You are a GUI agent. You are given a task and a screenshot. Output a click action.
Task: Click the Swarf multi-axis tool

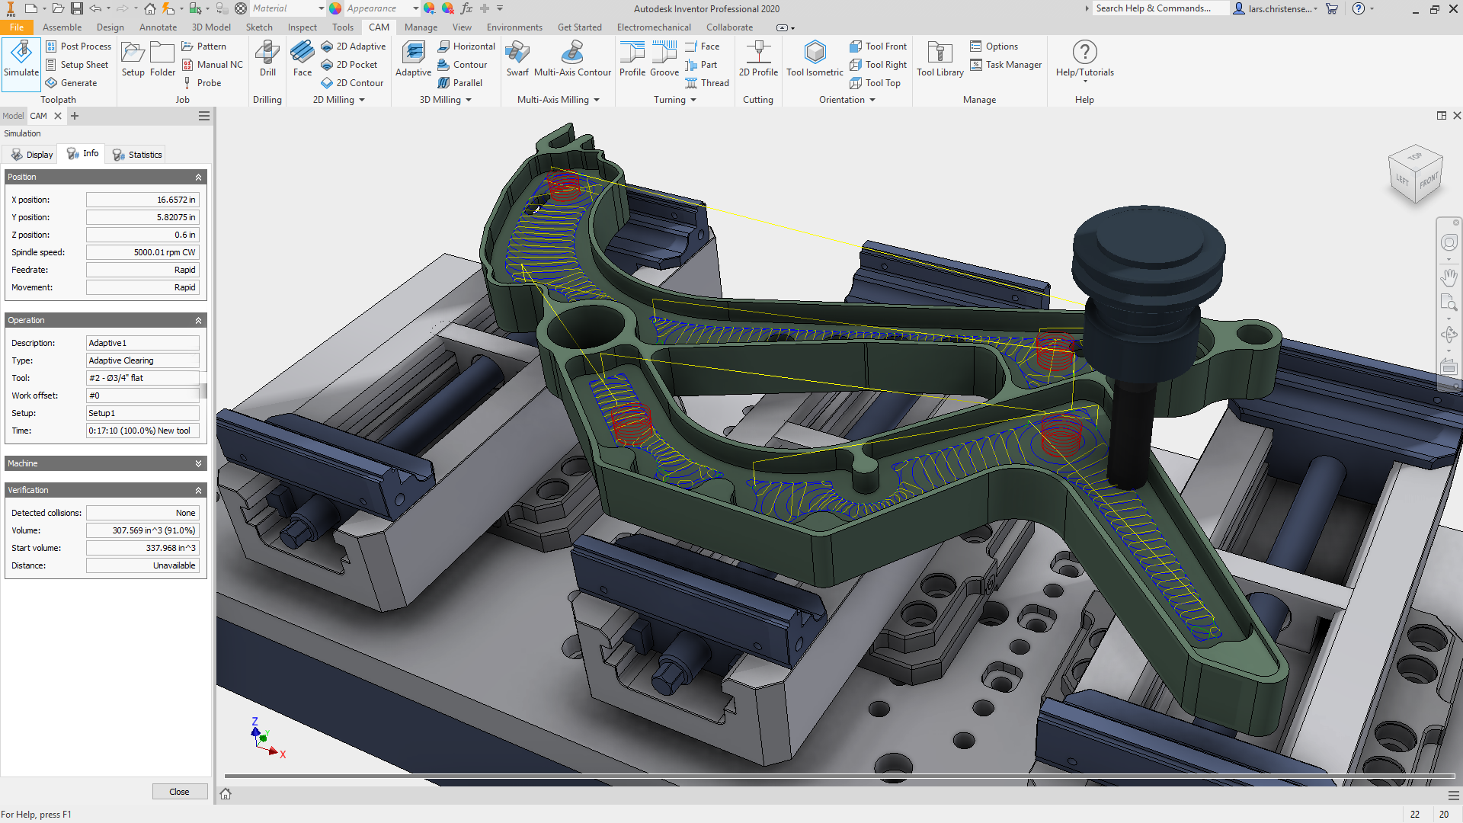coord(517,61)
